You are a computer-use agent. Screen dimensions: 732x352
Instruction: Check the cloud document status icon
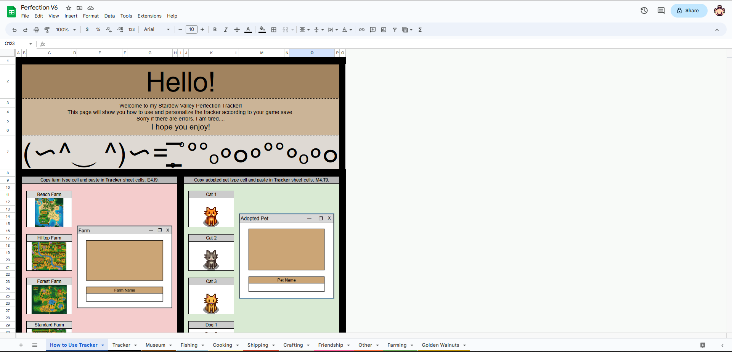click(90, 8)
